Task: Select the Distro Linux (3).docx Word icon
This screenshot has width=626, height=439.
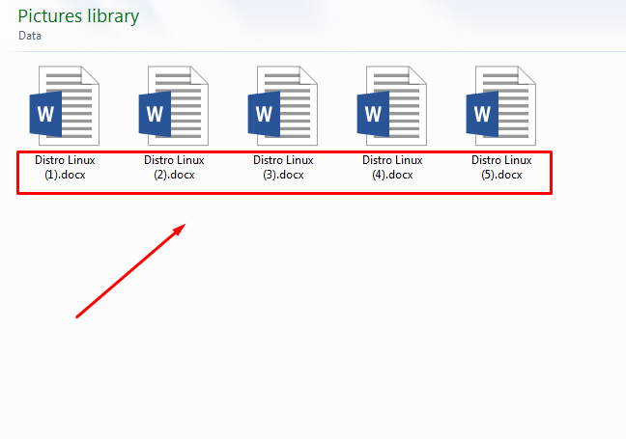Action: pyautogui.click(x=283, y=106)
